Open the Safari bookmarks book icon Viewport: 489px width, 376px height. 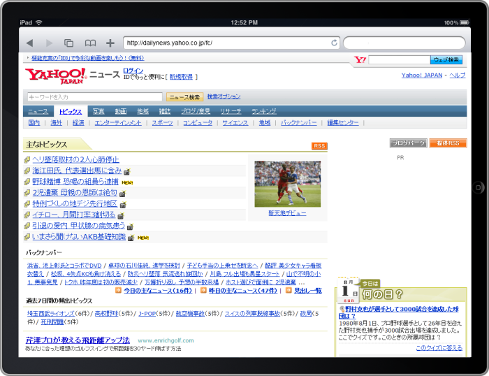90,43
